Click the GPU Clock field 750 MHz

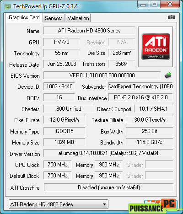click(58, 165)
